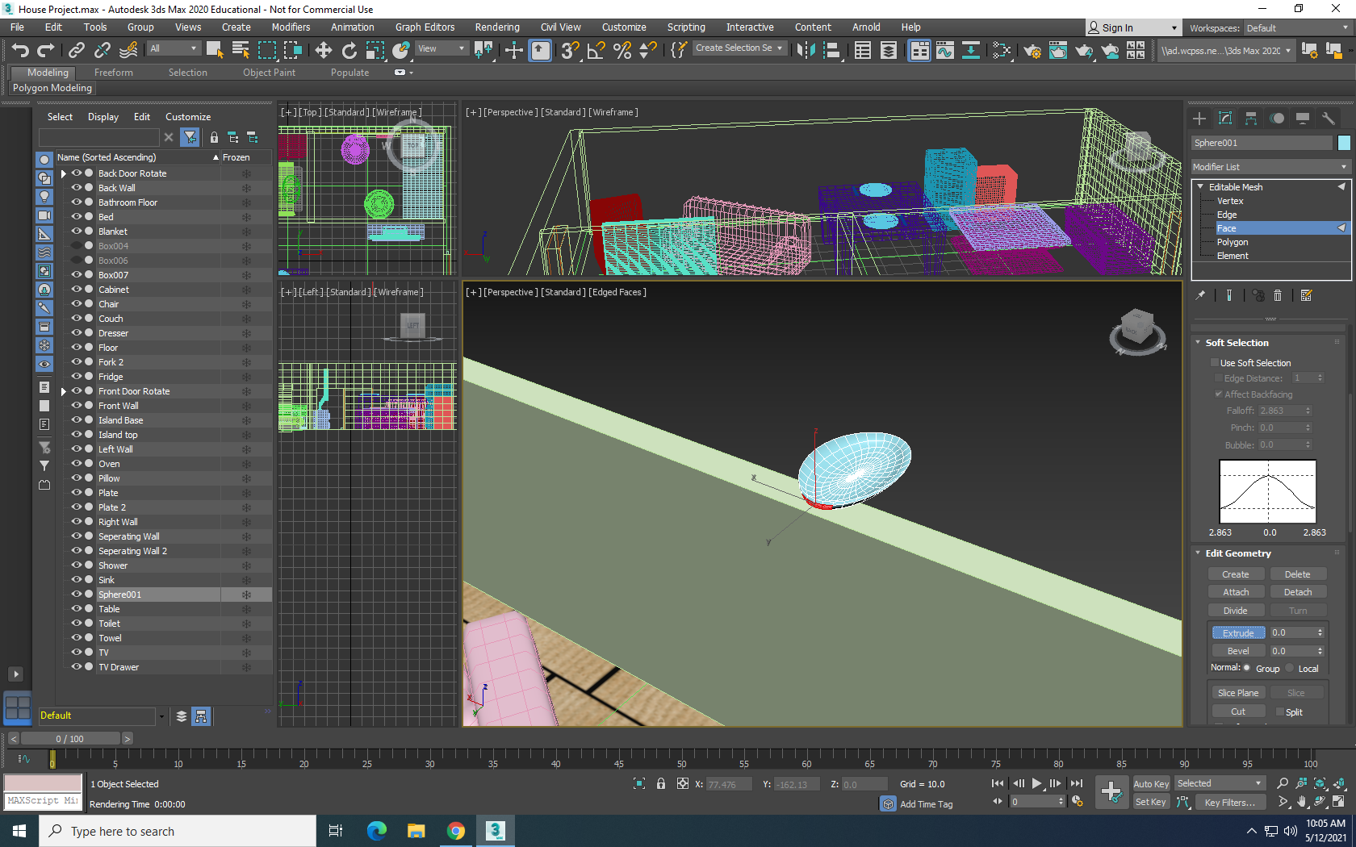Expand the Back Door Rotate group

coord(64,173)
